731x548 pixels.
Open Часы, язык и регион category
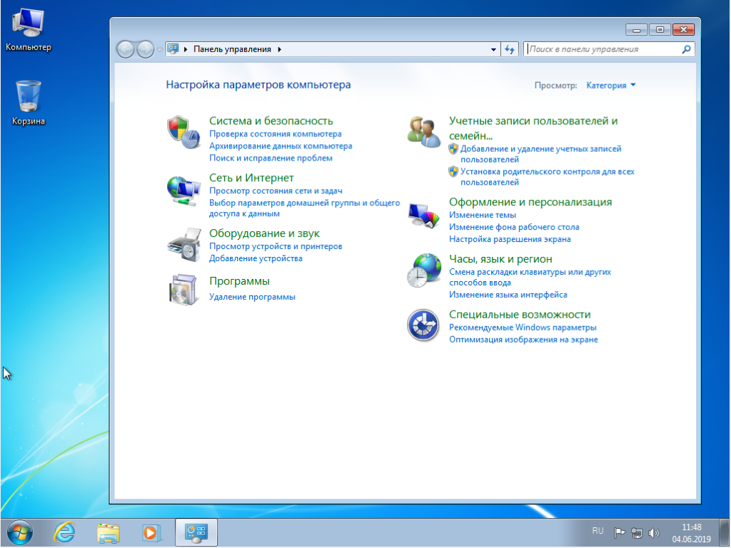[x=500, y=259]
